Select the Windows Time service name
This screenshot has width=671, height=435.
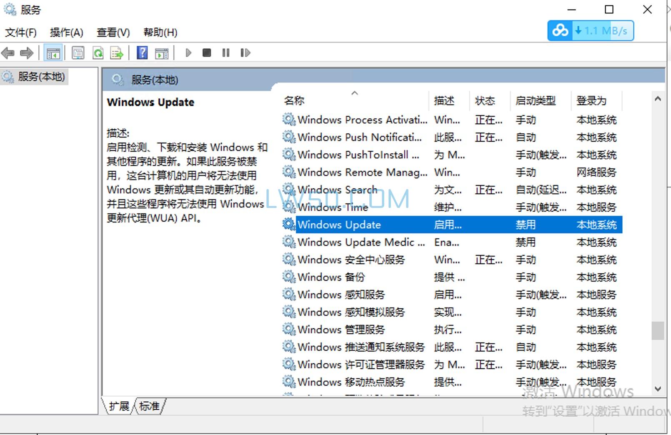333,207
